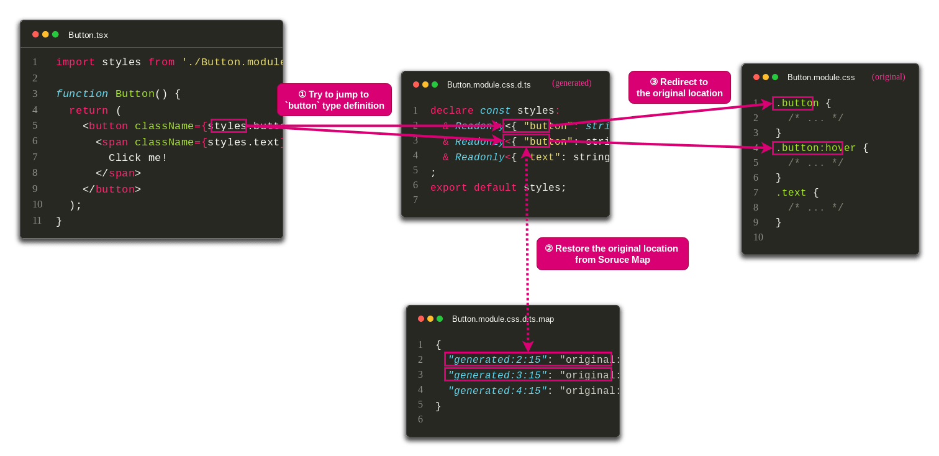Maximize the Button.tsx window with green dot

[x=55, y=35]
